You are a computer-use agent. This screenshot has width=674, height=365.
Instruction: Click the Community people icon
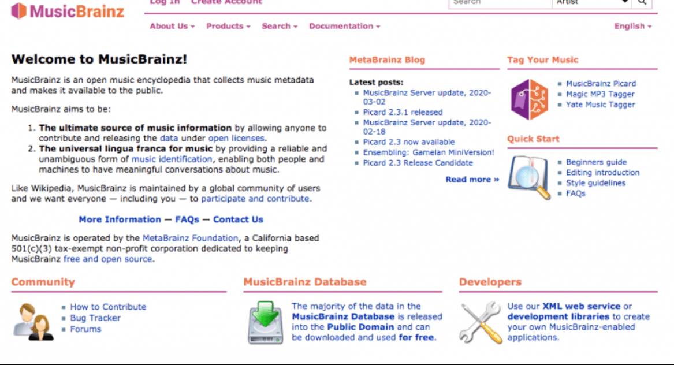click(x=33, y=322)
